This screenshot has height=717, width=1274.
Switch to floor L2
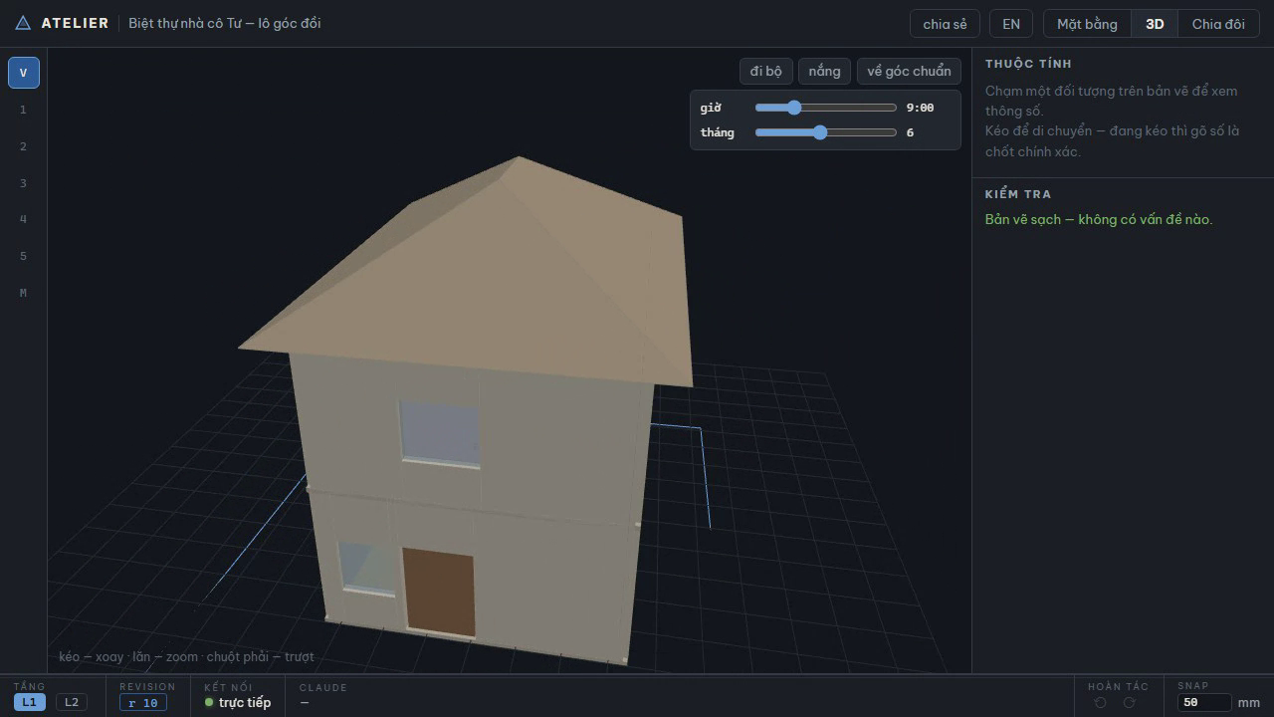[72, 702]
